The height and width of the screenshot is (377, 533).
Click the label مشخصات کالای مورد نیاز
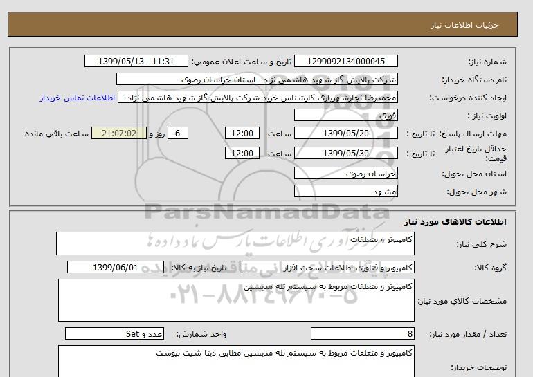point(462,301)
